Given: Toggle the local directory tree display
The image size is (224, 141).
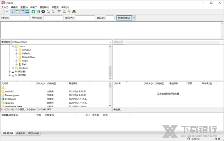Looking at the screenshot, I should pos(17,12).
